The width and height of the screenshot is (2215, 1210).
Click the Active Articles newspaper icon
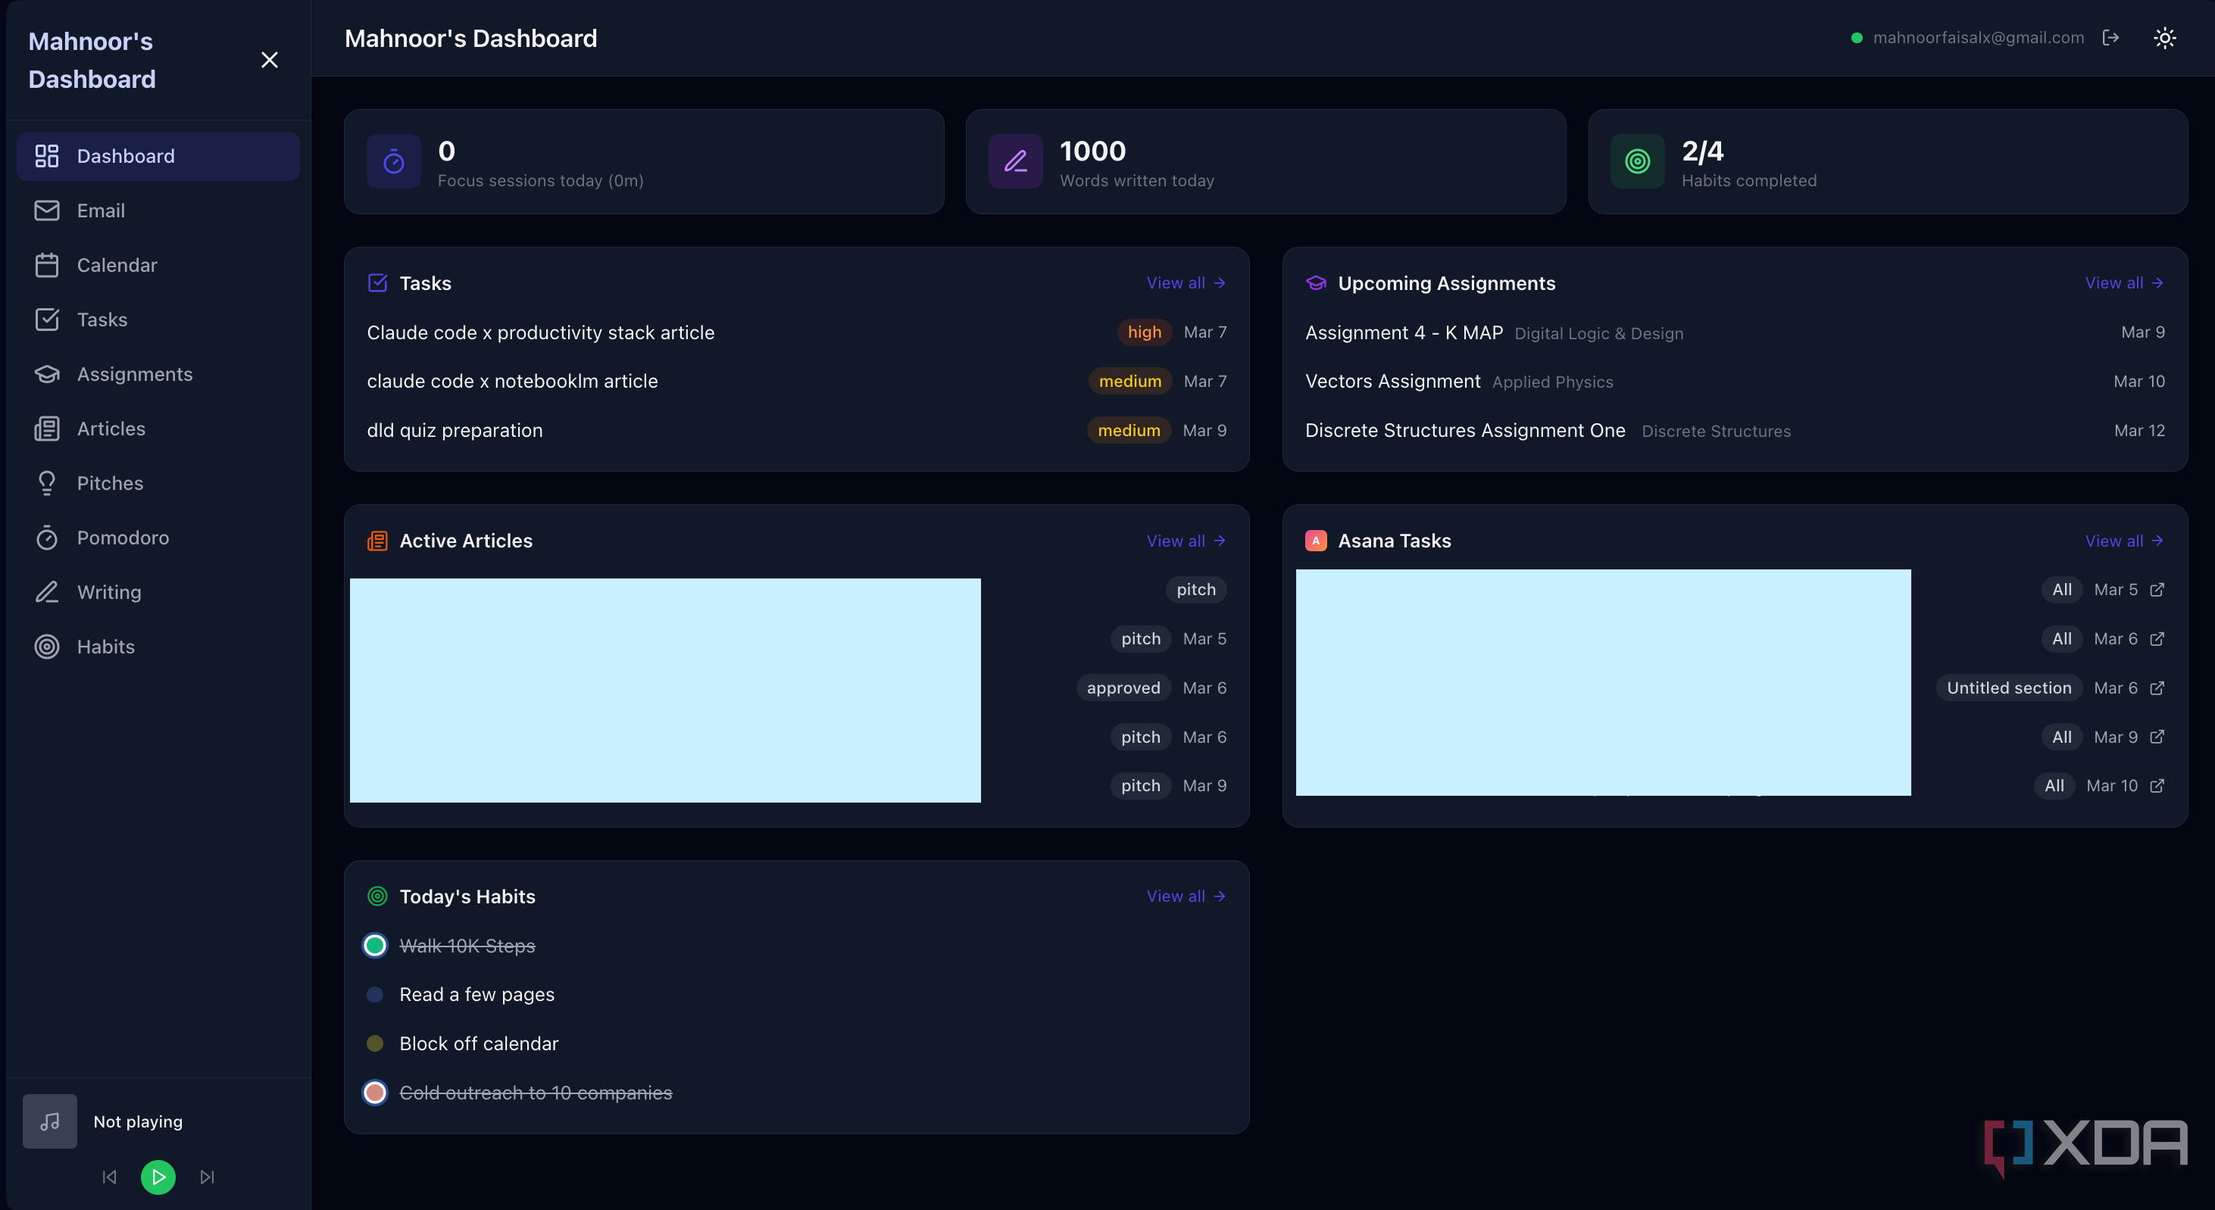[x=377, y=541]
